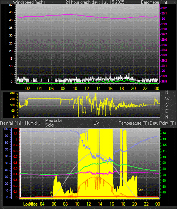Click the sunset 'Set' marker
The width and height of the screenshot is (177, 209).
(140, 190)
